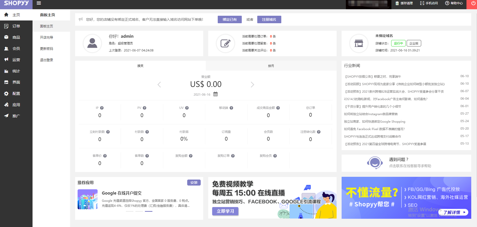Select the third carousel indicator dash
The height and width of the screenshot is (227, 477).
tap(149, 211)
